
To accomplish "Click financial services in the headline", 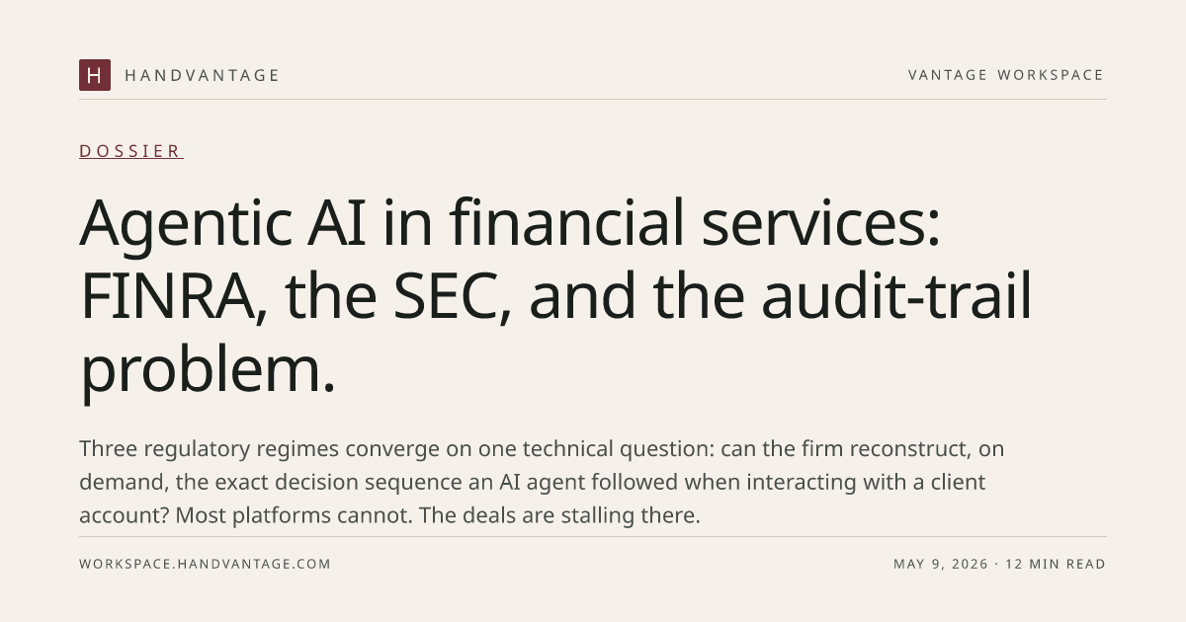I will click(696, 223).
